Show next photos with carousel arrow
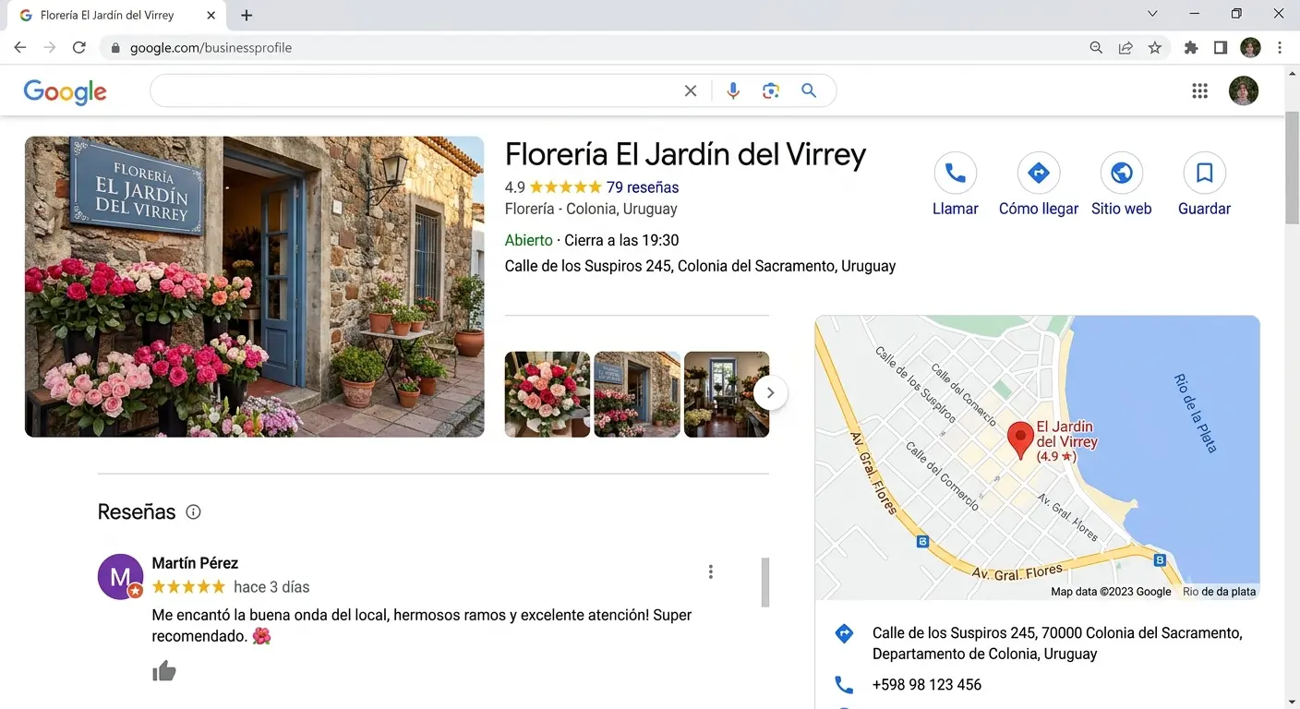1300x709 pixels. click(x=770, y=393)
